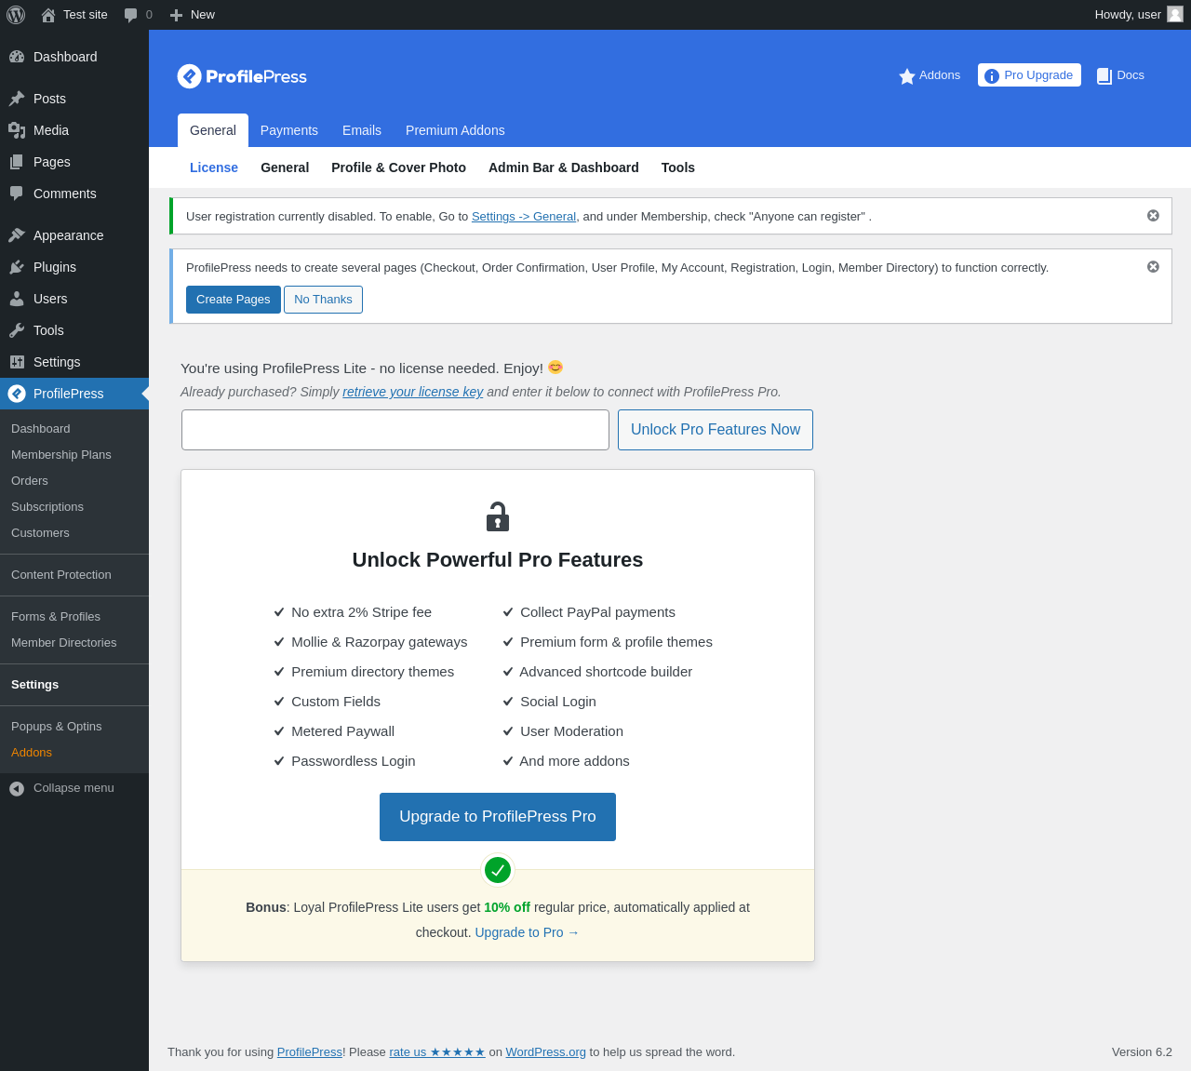Click the Pro Upgrade header button
This screenshot has height=1071, width=1191.
[x=1029, y=75]
